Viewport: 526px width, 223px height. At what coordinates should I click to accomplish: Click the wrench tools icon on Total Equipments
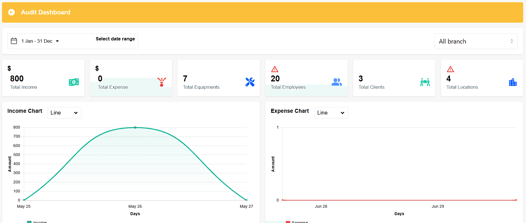[250, 82]
